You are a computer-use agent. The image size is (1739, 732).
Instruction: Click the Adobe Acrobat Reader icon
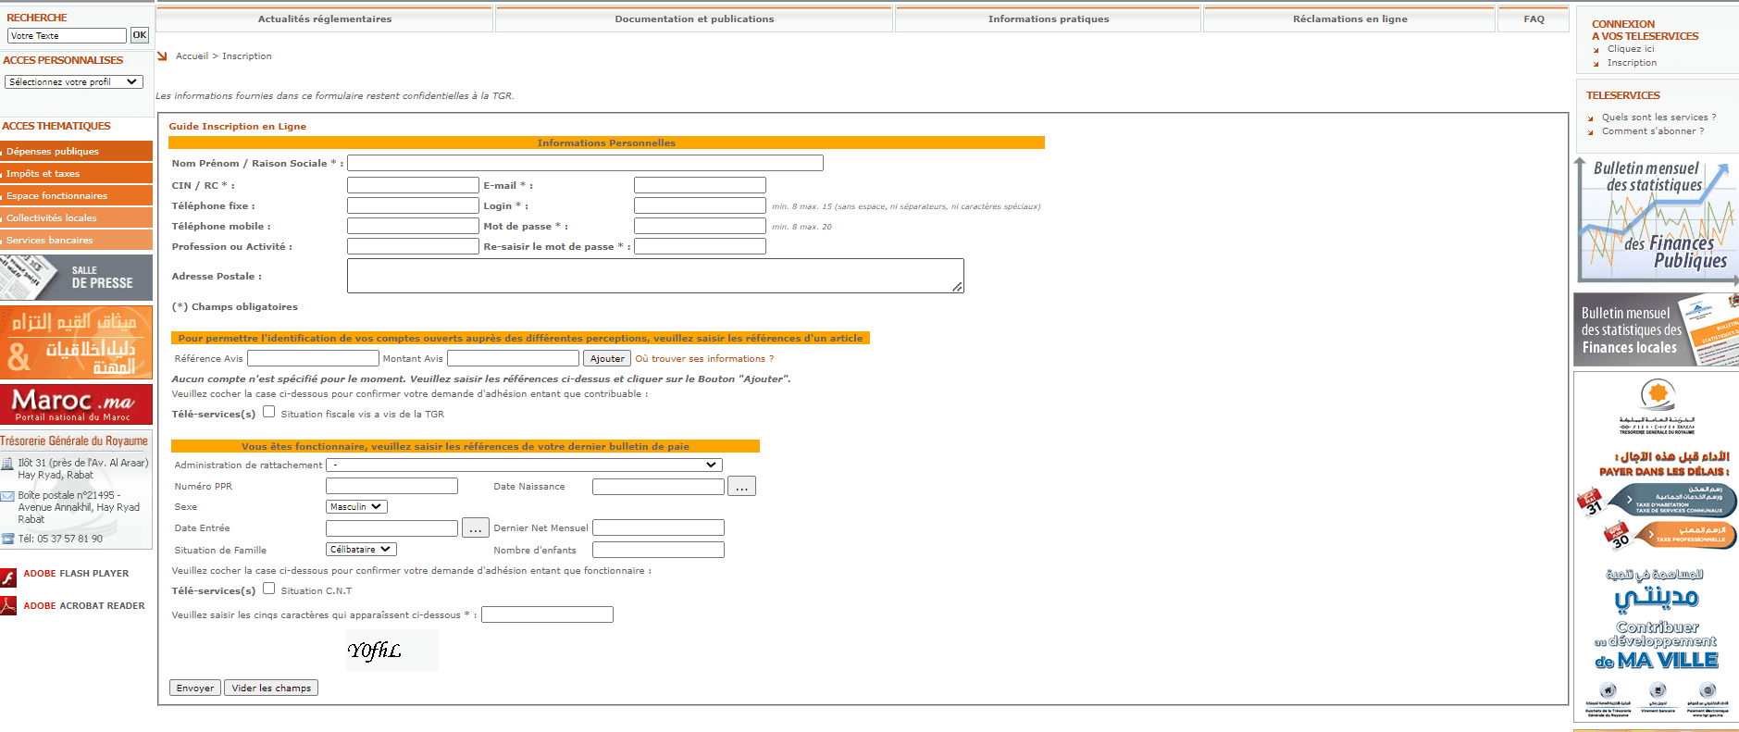point(8,606)
